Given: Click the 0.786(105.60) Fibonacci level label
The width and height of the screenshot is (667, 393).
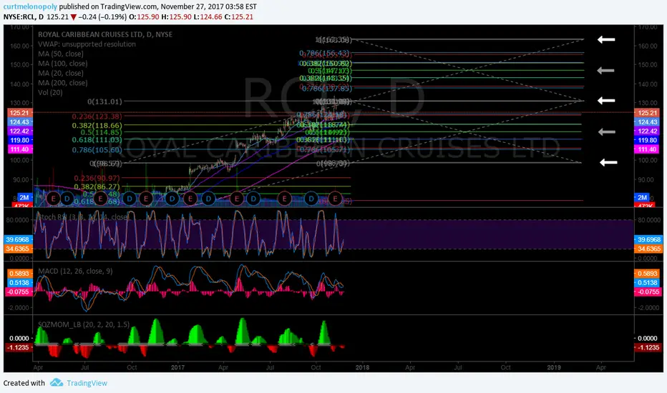Looking at the screenshot, I should tap(97, 150).
